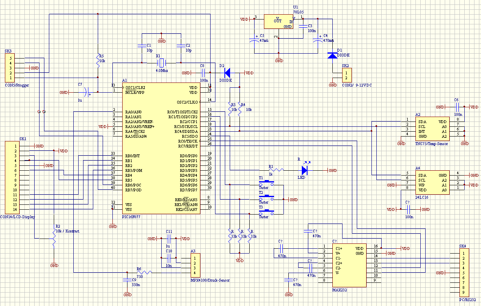The height and width of the screenshot is (306, 481).
Task: Click the R2 Kontrast potentiometer
Action: coord(54,238)
